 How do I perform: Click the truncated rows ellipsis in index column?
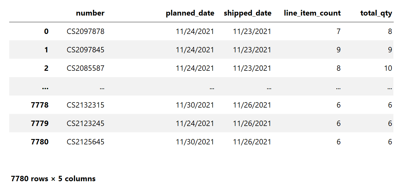[x=45, y=87]
